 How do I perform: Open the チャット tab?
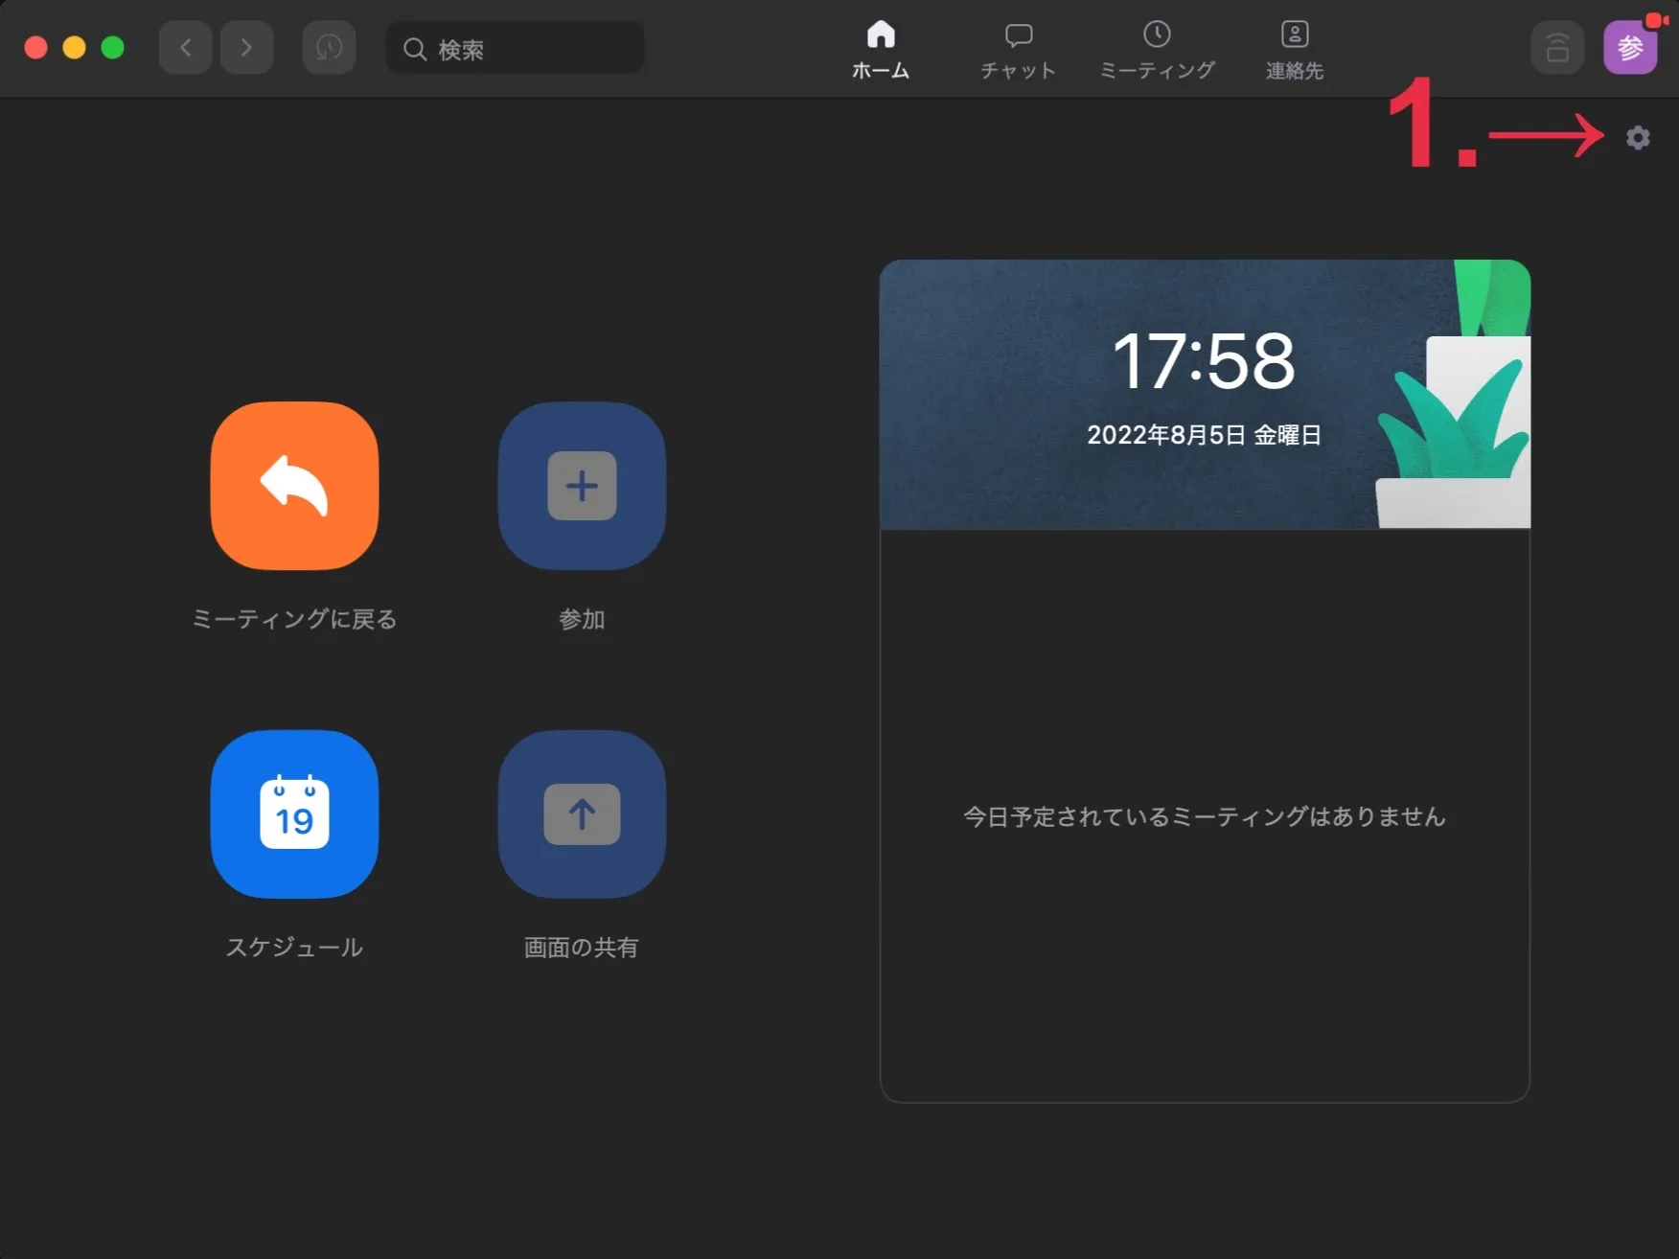tap(1018, 50)
